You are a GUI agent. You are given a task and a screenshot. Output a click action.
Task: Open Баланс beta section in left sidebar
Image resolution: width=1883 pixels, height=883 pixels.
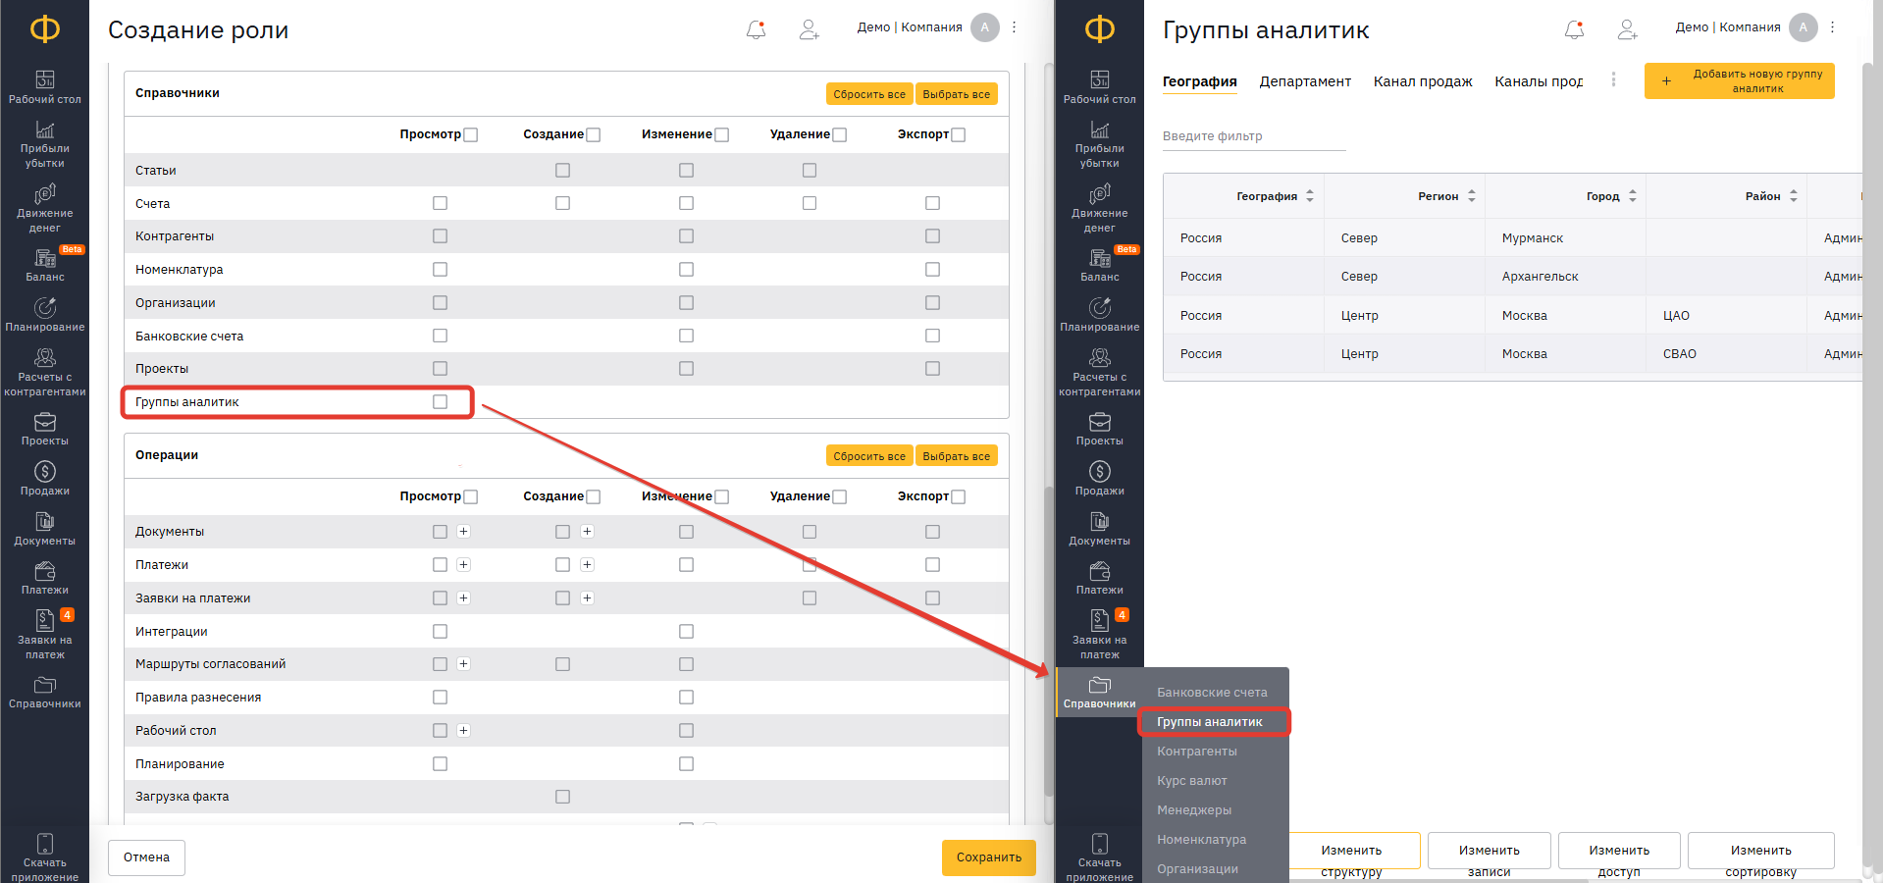pyautogui.click(x=44, y=265)
